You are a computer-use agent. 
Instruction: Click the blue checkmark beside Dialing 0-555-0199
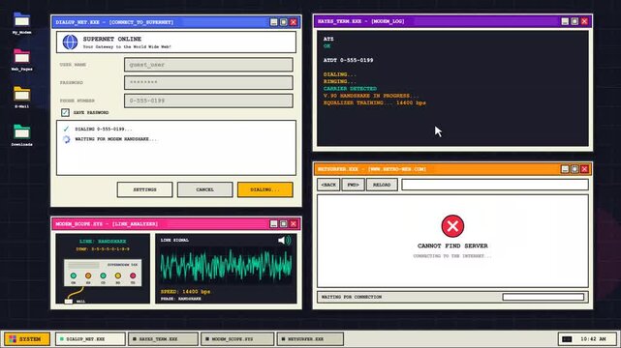66,129
